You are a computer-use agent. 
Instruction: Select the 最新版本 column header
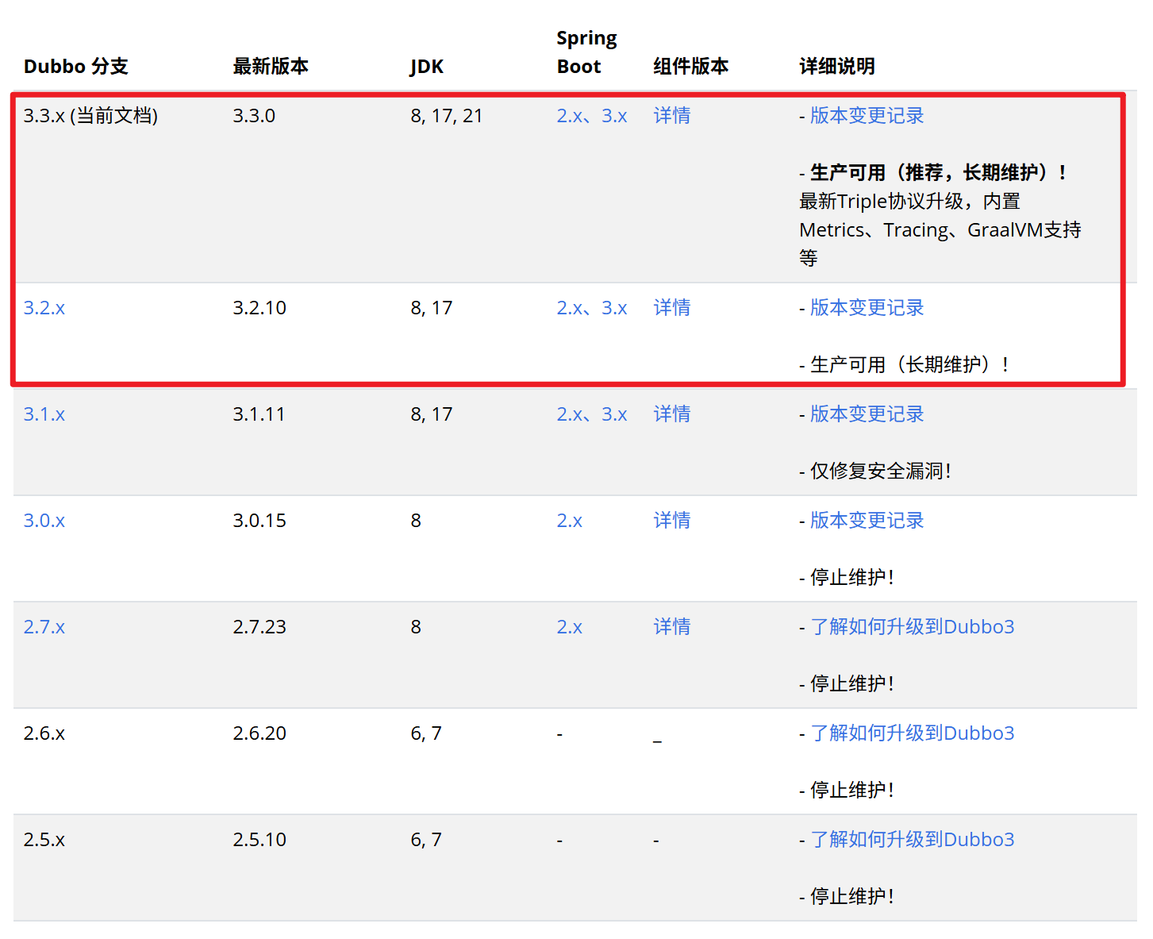click(271, 67)
